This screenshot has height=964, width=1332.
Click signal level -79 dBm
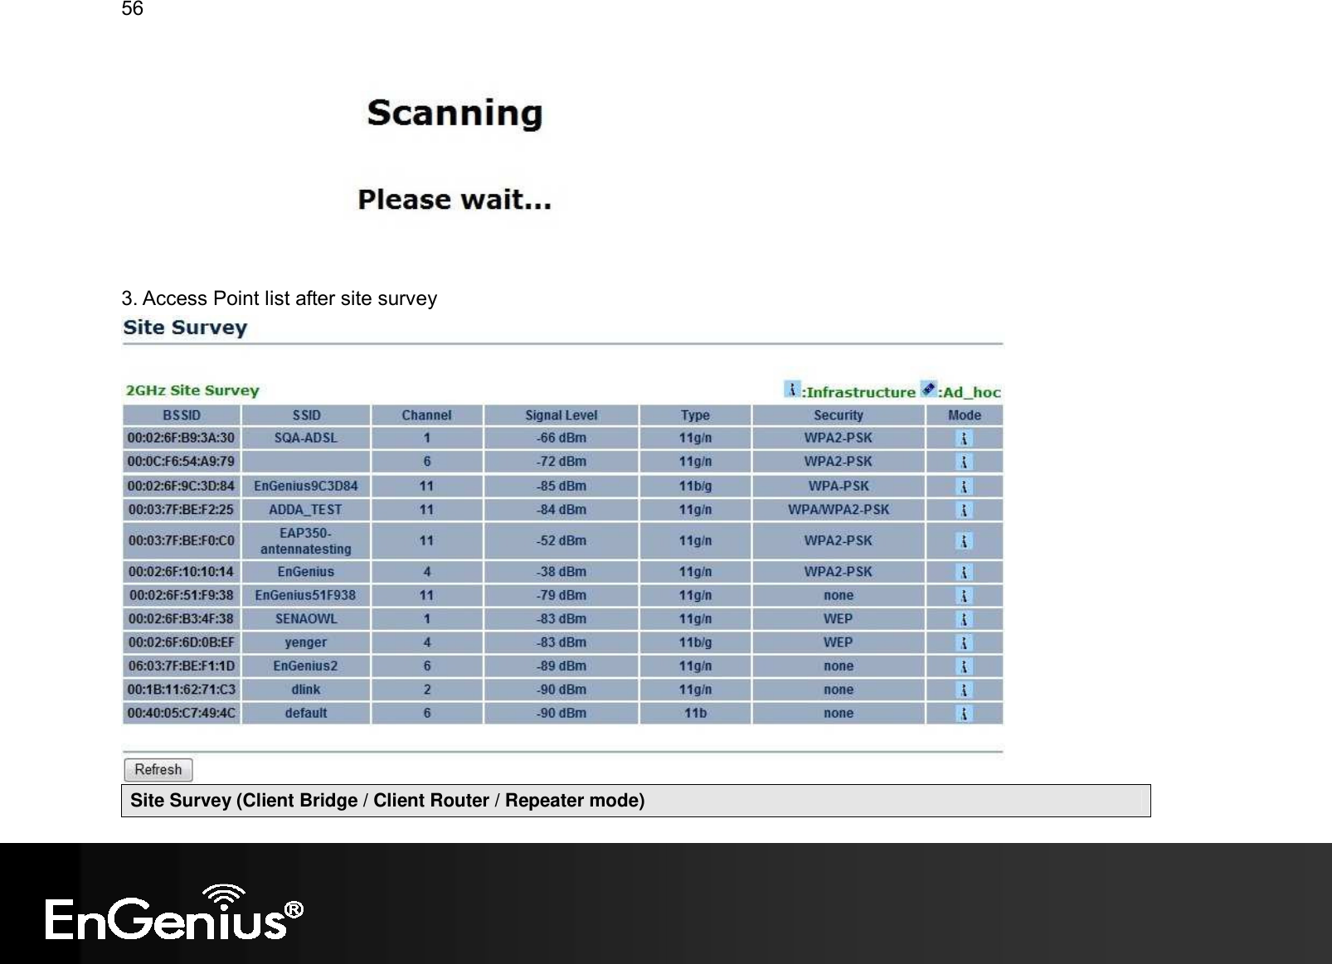pyautogui.click(x=561, y=595)
